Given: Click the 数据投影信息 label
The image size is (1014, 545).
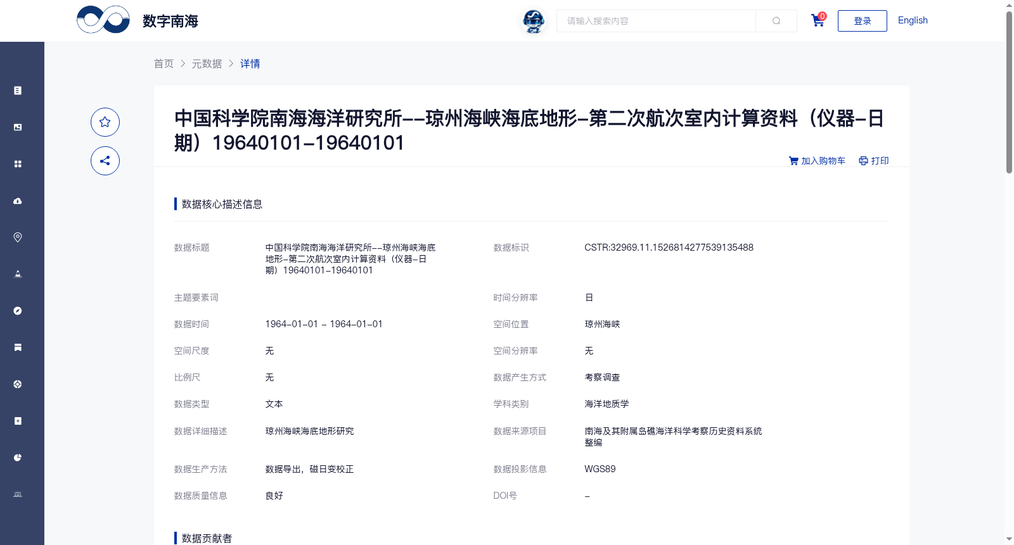Looking at the screenshot, I should pos(520,469).
